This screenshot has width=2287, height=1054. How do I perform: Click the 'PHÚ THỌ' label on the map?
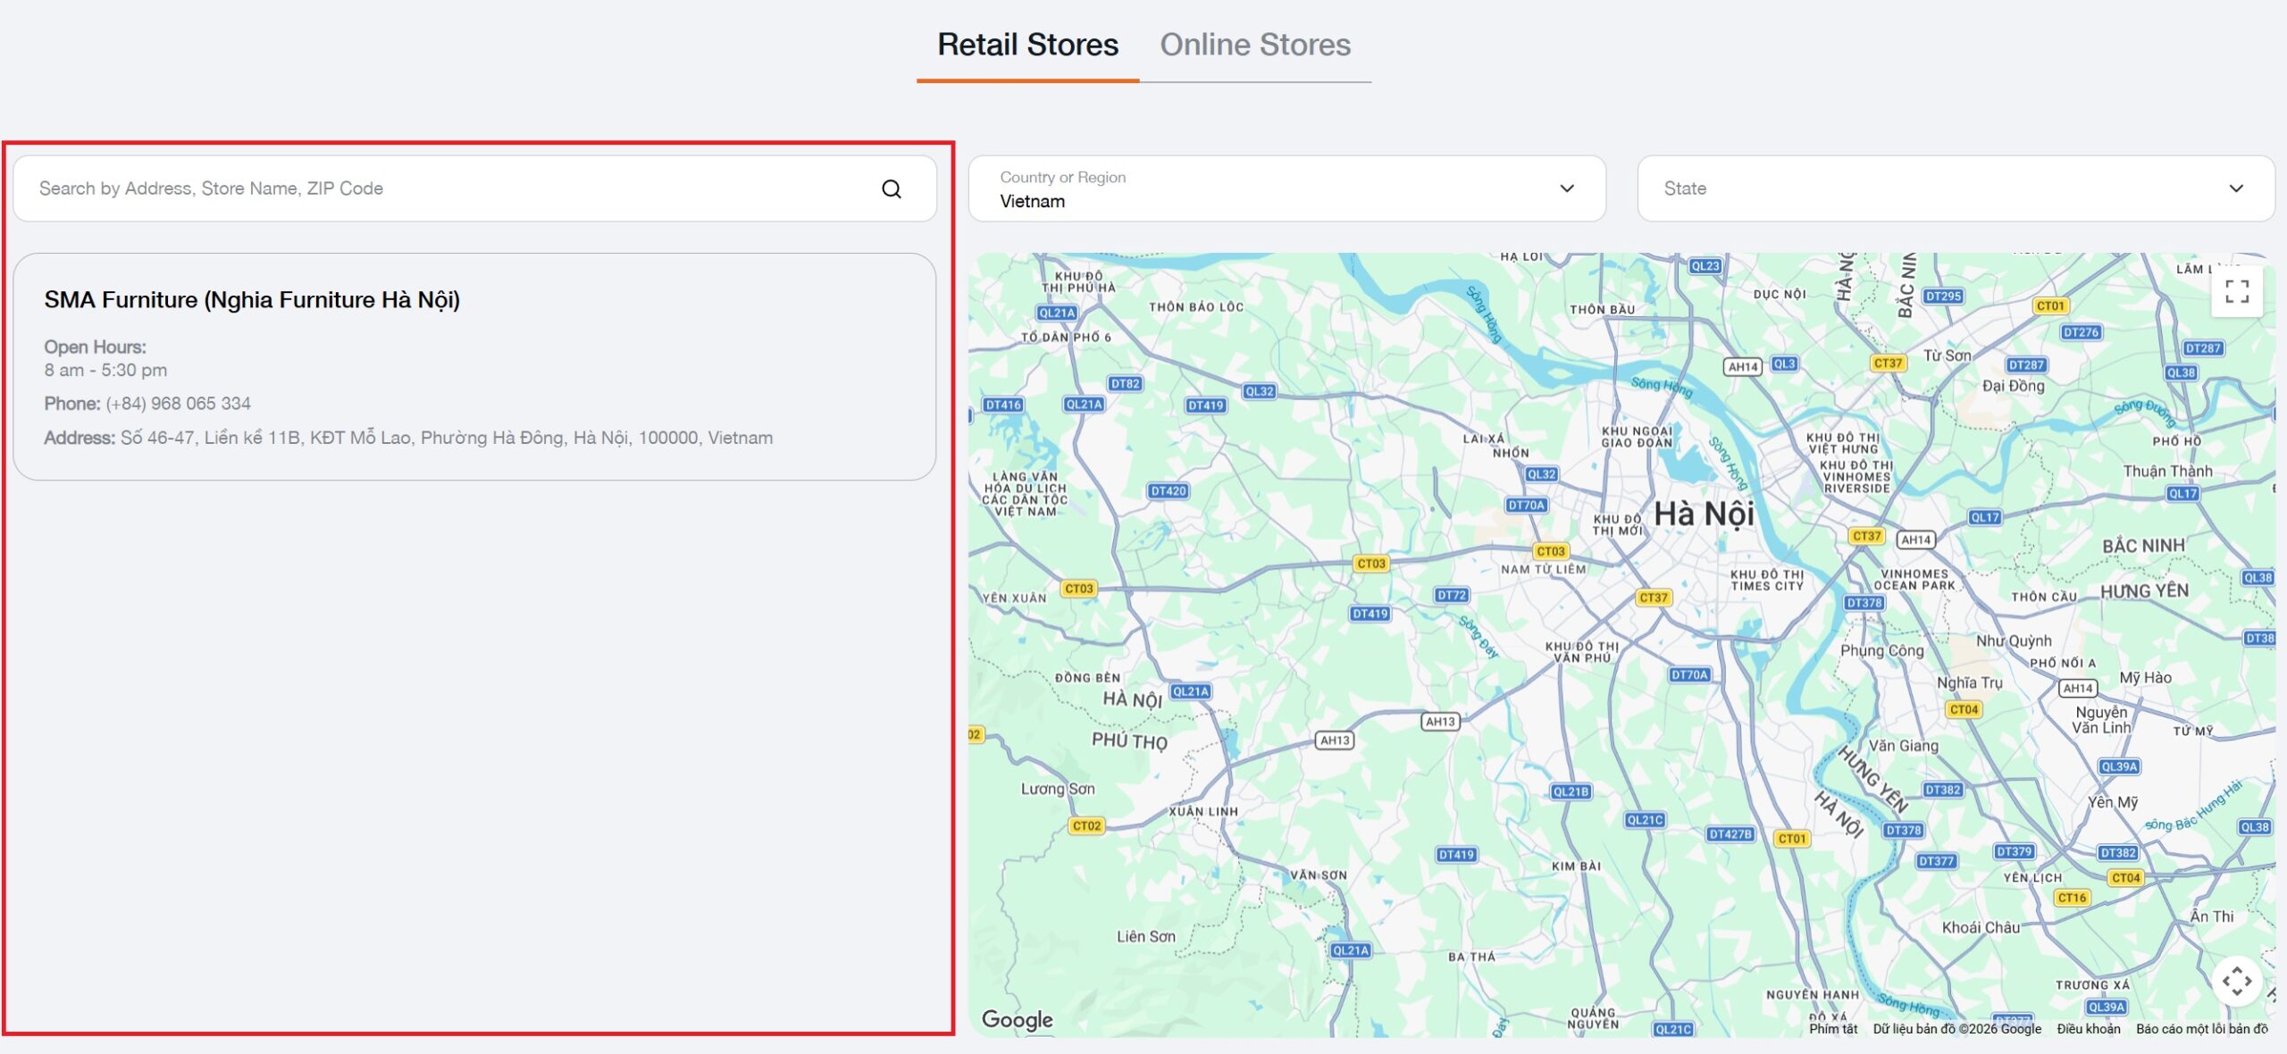(1129, 740)
